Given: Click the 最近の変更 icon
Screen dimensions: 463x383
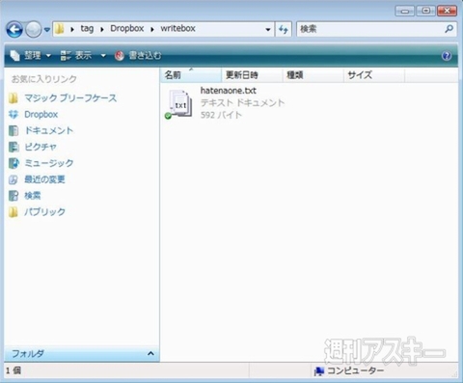Looking at the screenshot, I should coord(14,179).
